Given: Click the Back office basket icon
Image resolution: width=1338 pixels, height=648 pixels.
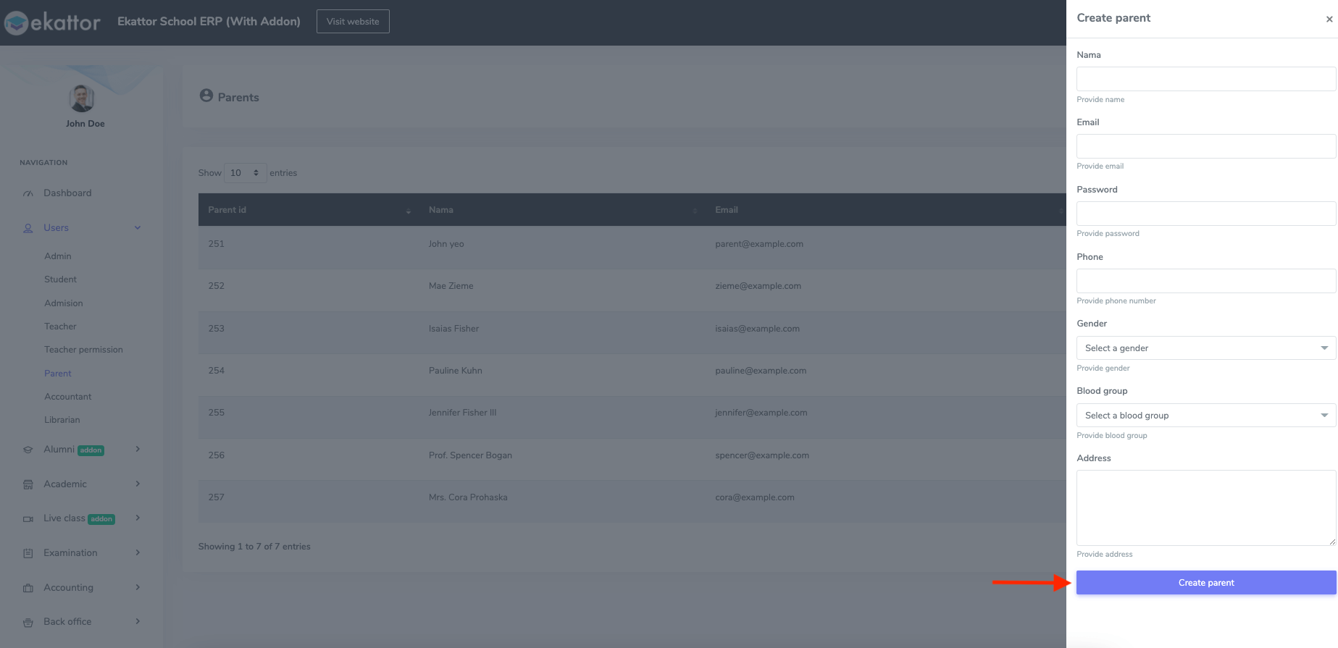Looking at the screenshot, I should point(28,622).
